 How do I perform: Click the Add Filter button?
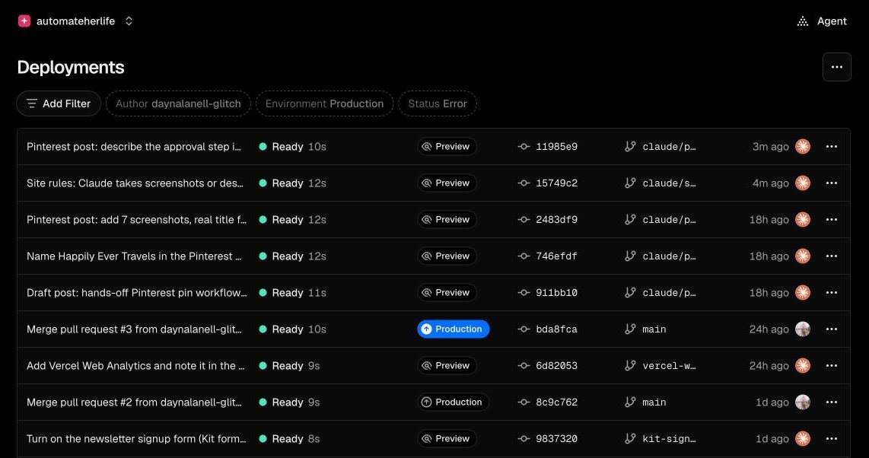[x=58, y=103]
